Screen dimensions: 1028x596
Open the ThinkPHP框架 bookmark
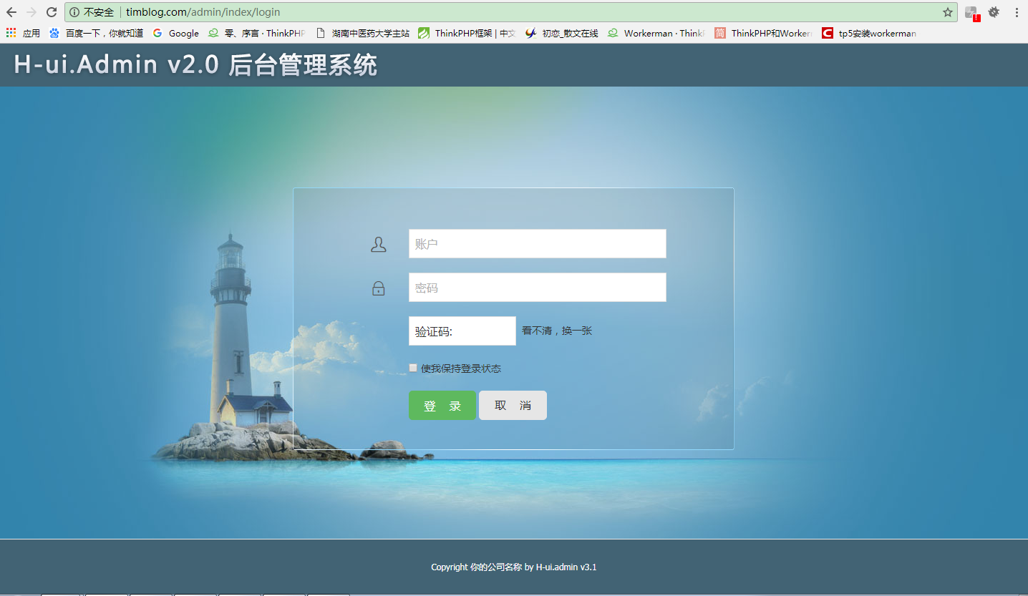(467, 33)
